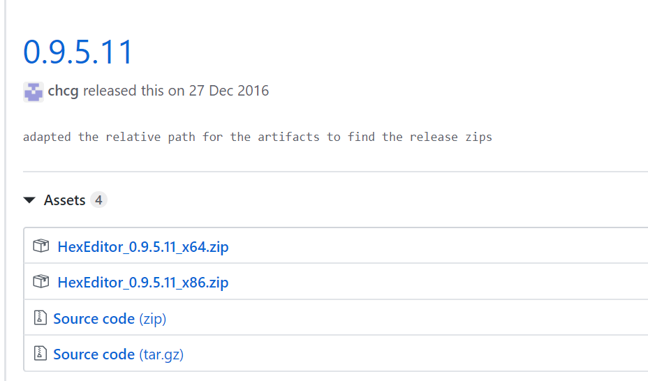
Task: Download HexEditor_0.9.5.11_x64.zip
Action: click(x=143, y=247)
